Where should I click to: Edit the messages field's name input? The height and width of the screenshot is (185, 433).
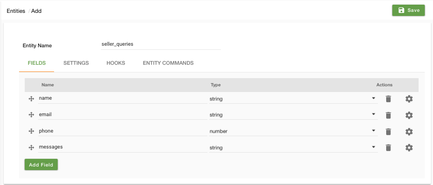(x=123, y=147)
